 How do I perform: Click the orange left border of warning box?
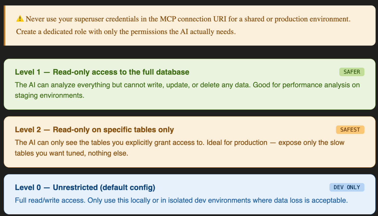click(x=5, y=26)
